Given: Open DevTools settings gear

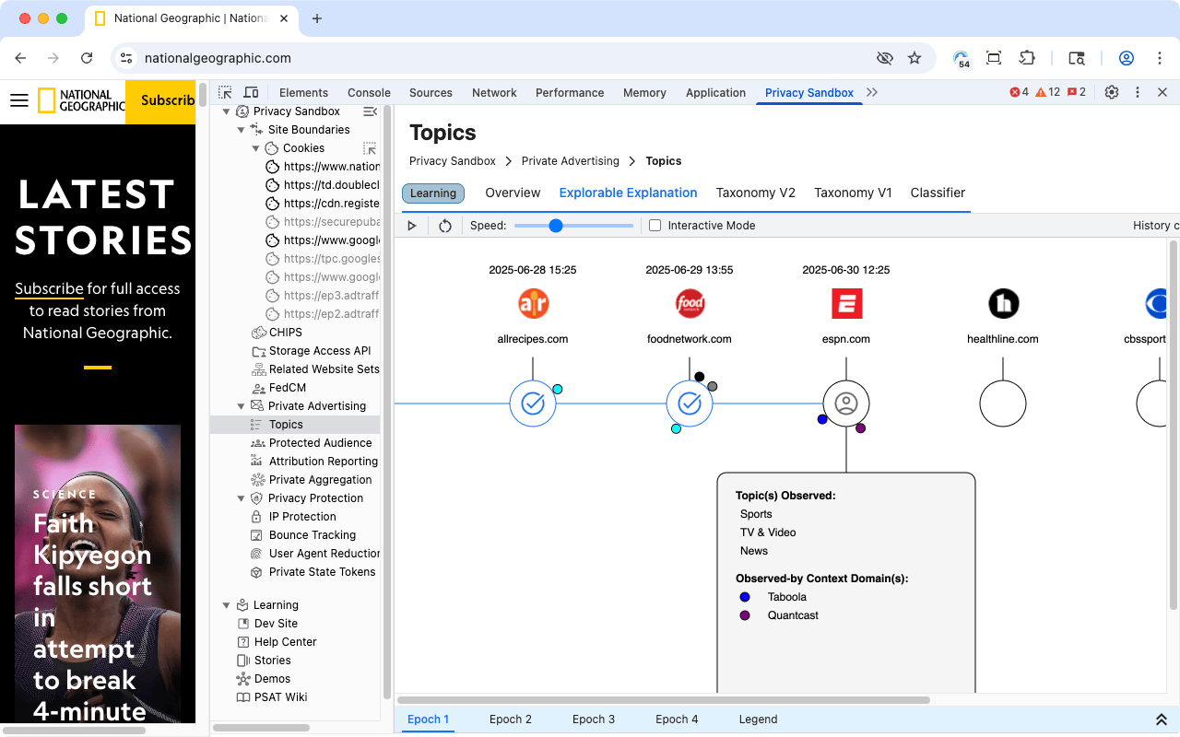Looking at the screenshot, I should 1111,92.
